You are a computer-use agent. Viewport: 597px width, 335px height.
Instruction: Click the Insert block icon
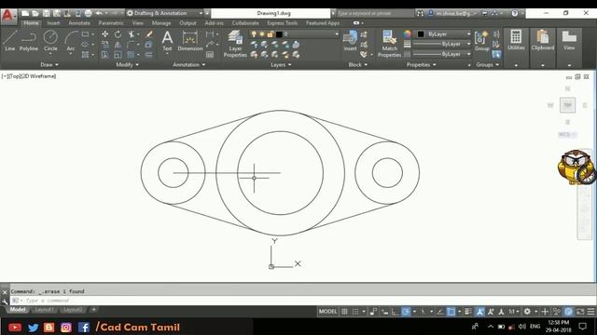350,41
